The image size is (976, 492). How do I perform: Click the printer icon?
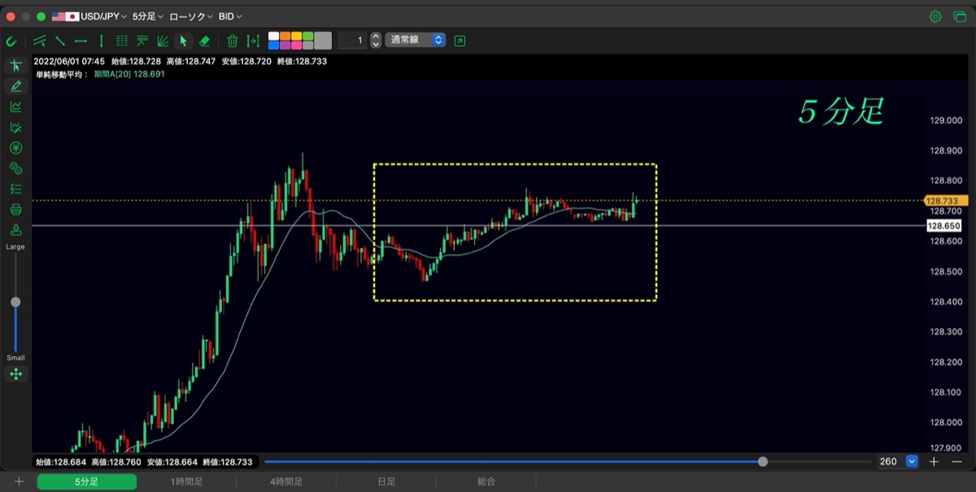(x=15, y=209)
